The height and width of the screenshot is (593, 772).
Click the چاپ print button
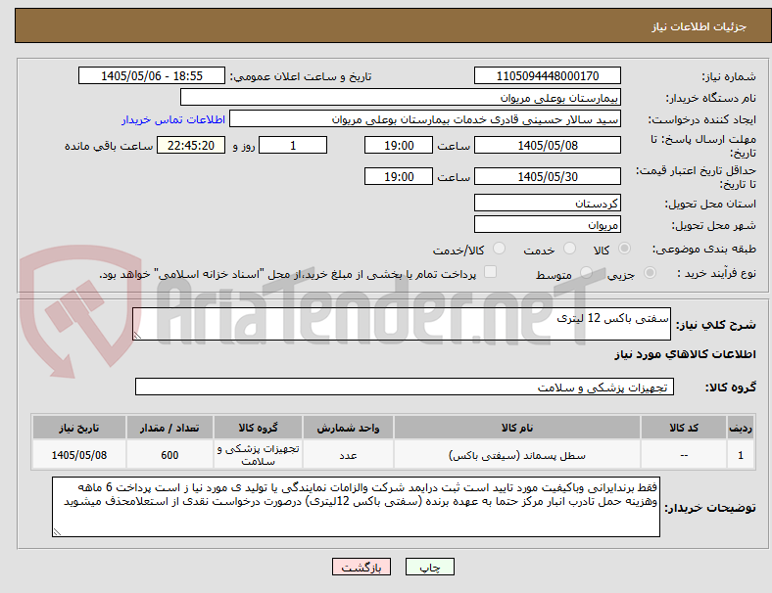430,567
